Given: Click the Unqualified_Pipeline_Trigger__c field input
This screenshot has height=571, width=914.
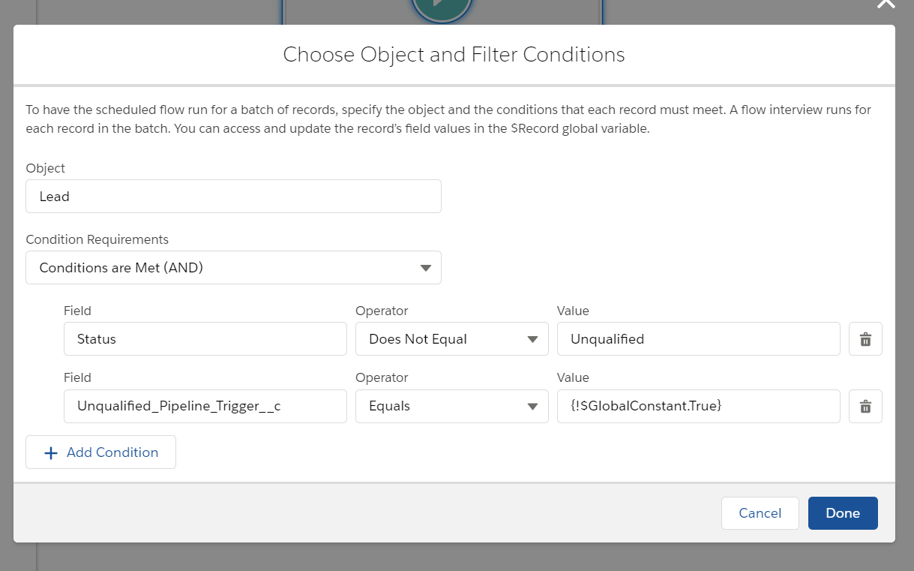Looking at the screenshot, I should tap(205, 406).
